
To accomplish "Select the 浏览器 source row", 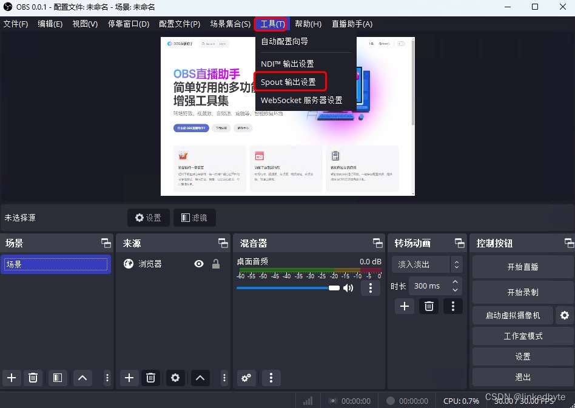I will pos(173,264).
